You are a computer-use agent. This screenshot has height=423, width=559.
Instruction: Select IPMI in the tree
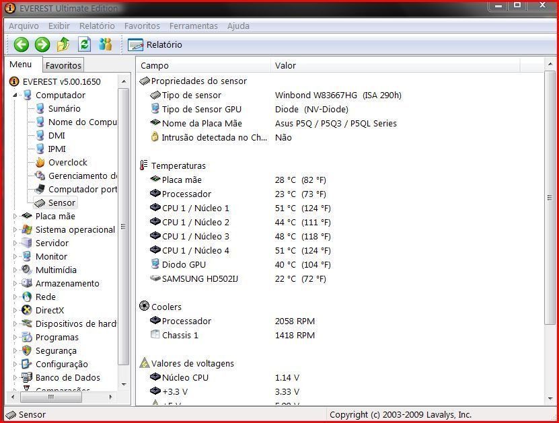pyautogui.click(x=57, y=149)
